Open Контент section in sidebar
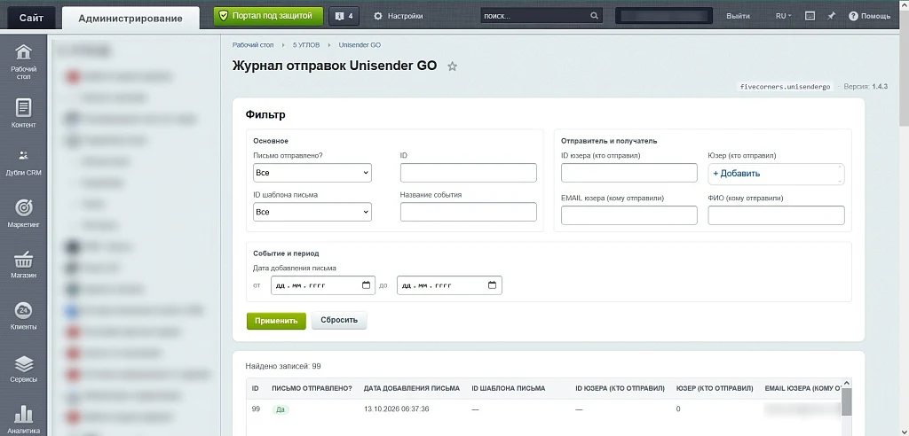Image resolution: width=909 pixels, height=436 pixels. (23, 113)
